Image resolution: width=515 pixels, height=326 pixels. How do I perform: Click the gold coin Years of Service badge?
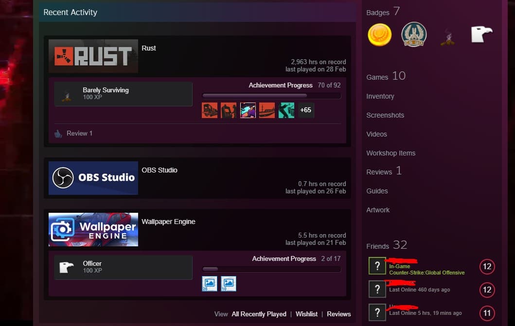(379, 35)
